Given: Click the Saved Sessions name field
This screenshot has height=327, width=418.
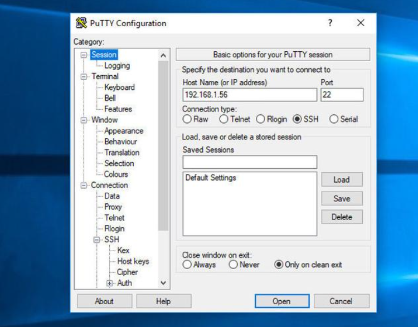Looking at the screenshot, I should click(x=250, y=162).
